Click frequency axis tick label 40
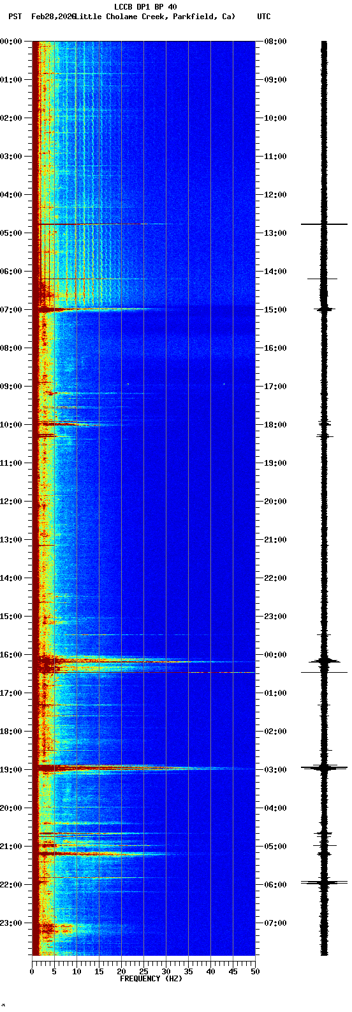Screen dimensions: 352x1012 210,972
